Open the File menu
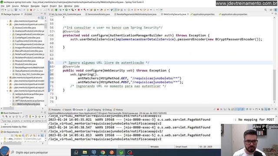Image resolution: width=278 pixels, height=156 pixels. pyautogui.click(x=3, y=6)
